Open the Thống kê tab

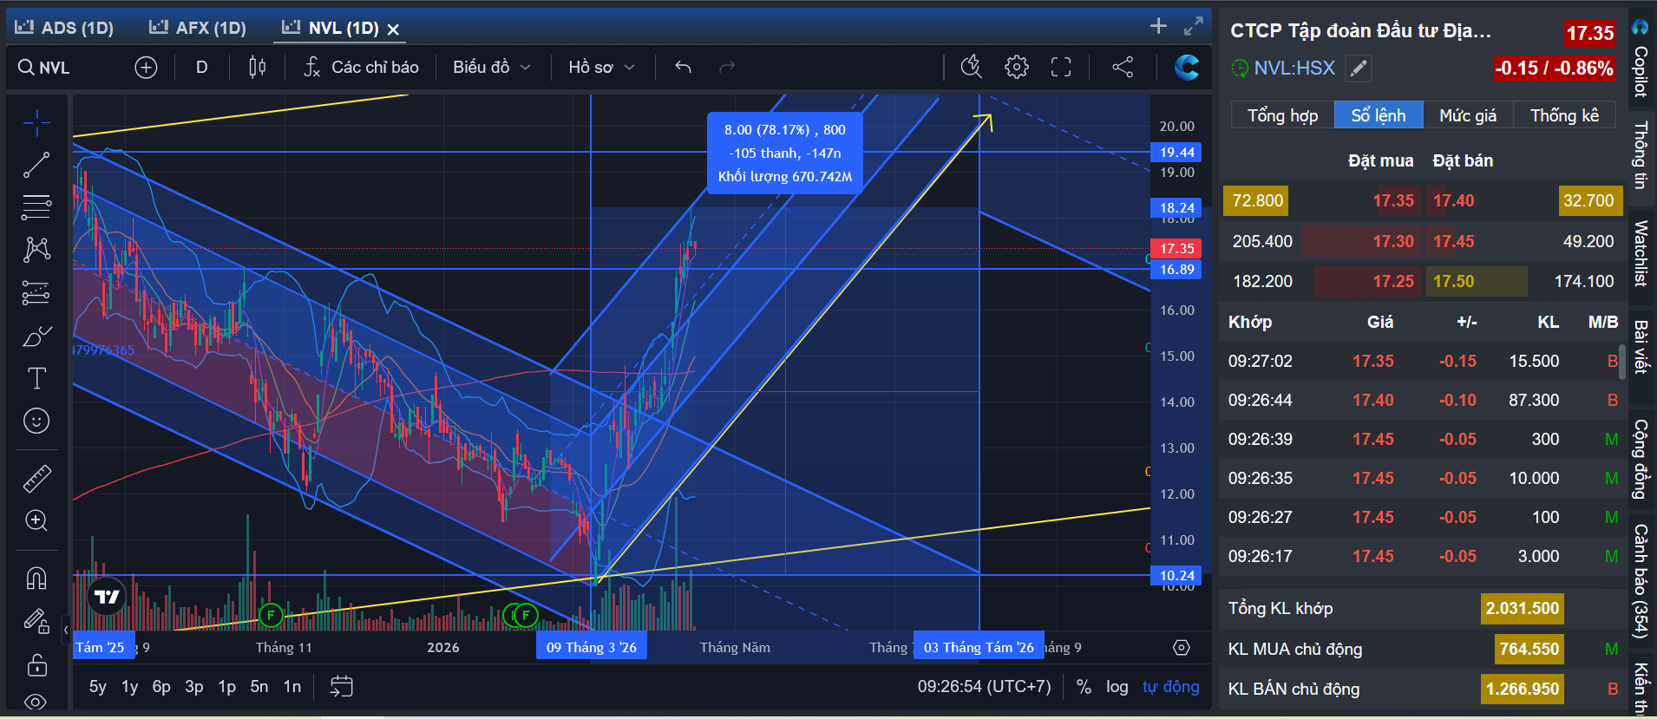pos(1564,115)
